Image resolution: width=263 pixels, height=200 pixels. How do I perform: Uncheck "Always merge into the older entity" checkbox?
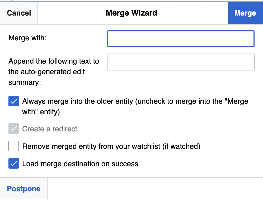14,101
